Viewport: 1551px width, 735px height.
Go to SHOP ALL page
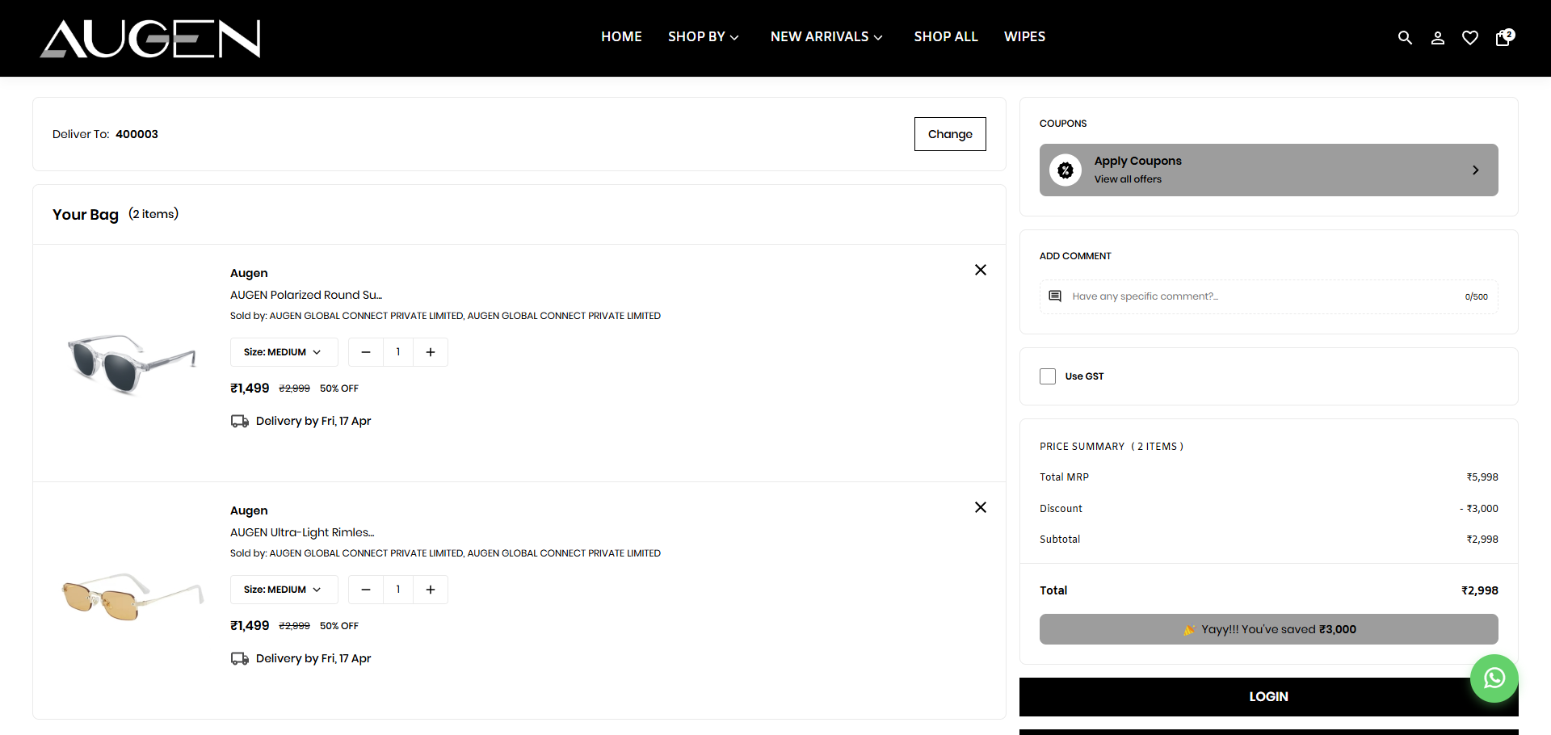[x=946, y=36]
